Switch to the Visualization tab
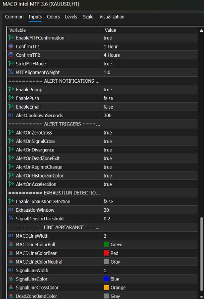204x299 pixels. click(x=112, y=17)
